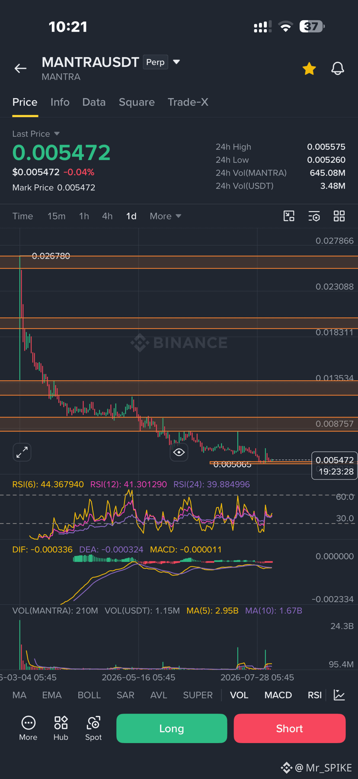Open the chart drawing tools icon
The image size is (358, 779).
(289, 216)
